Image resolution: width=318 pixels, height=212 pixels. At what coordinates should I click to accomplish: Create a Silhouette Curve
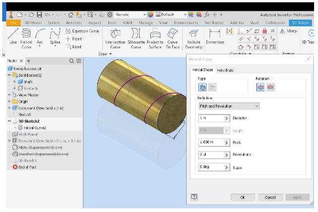click(x=136, y=39)
